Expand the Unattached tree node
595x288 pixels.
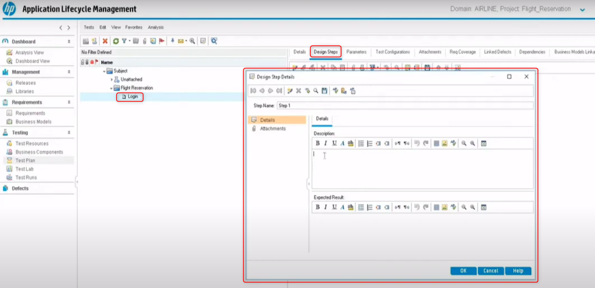click(x=112, y=80)
